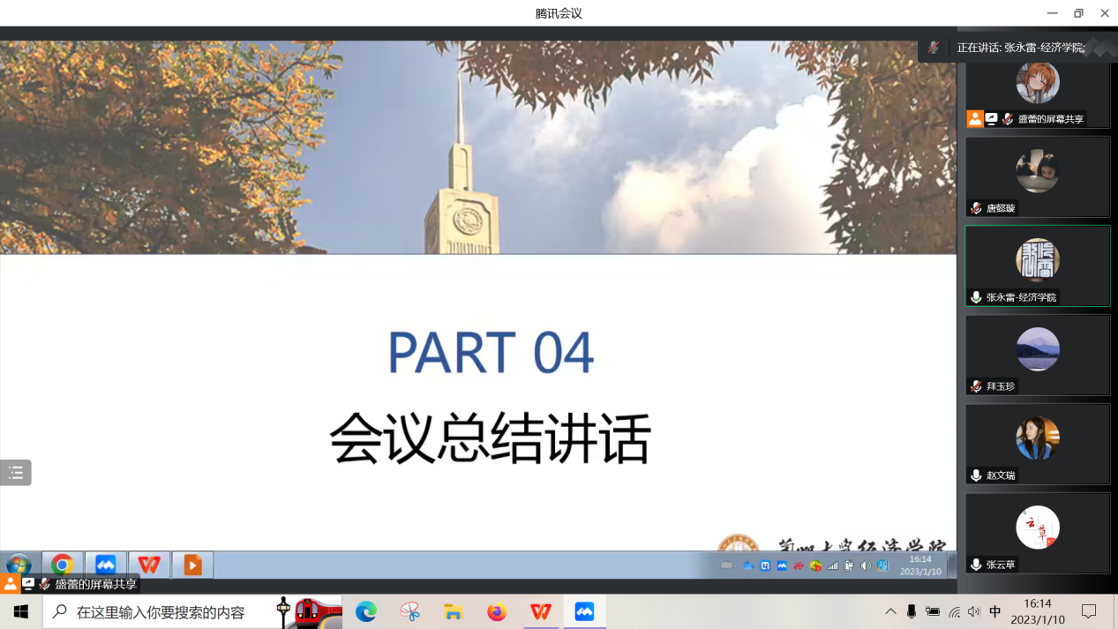
Task: Select 赵文瑞's avatar thumbnail
Action: click(1038, 438)
